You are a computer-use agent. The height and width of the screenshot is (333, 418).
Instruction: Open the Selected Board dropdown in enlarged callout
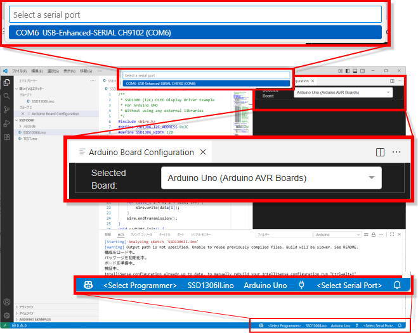(x=271, y=178)
